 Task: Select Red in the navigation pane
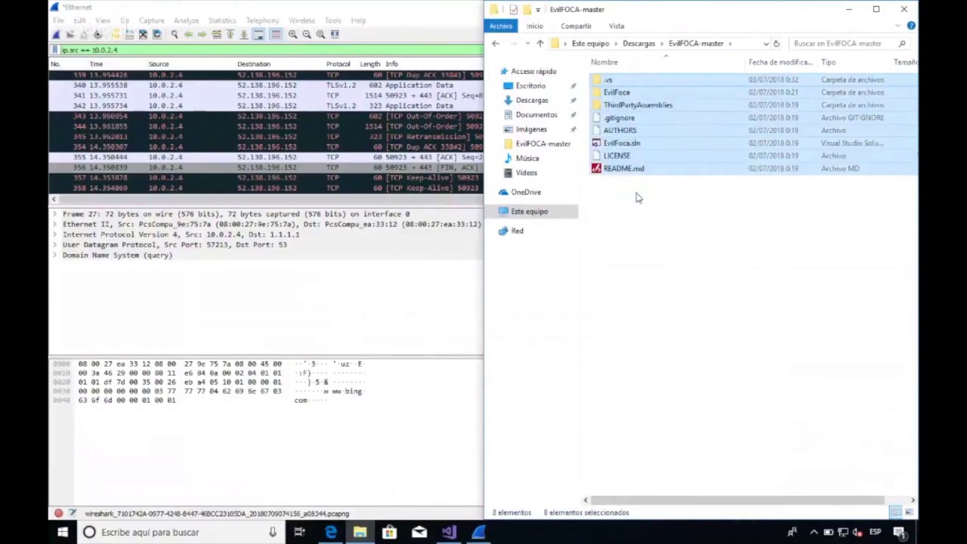(x=517, y=230)
